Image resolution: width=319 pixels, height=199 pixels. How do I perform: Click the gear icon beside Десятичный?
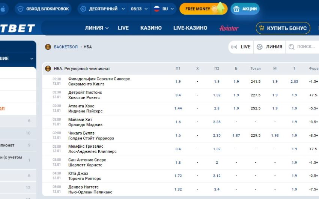click(83, 9)
